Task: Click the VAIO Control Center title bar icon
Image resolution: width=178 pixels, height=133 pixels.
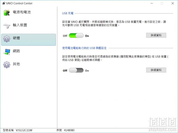Action: 4,3
